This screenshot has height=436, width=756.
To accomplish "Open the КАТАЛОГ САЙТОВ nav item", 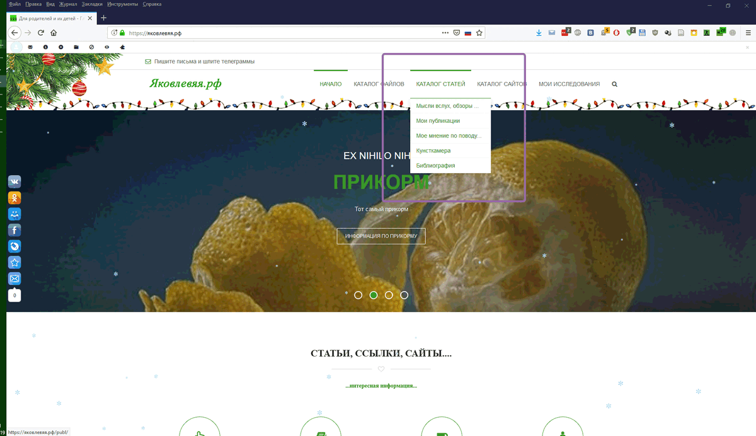I will [x=502, y=84].
